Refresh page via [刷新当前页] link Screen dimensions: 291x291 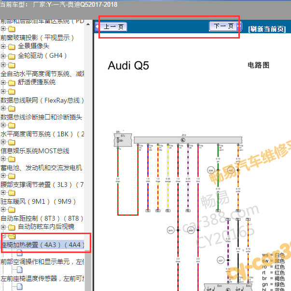click(267, 29)
